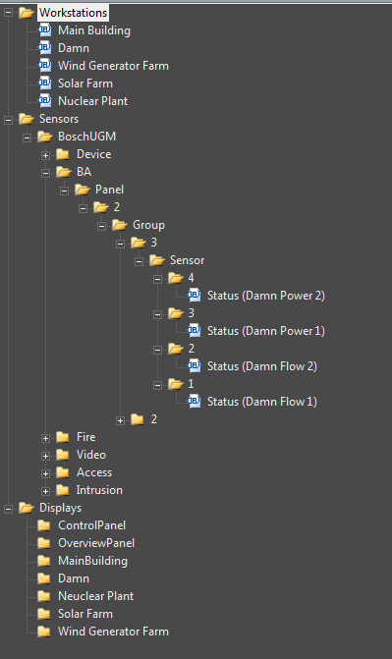This screenshot has width=392, height=659.
Task: Click the BoschUGM open folder icon
Action: (x=44, y=137)
